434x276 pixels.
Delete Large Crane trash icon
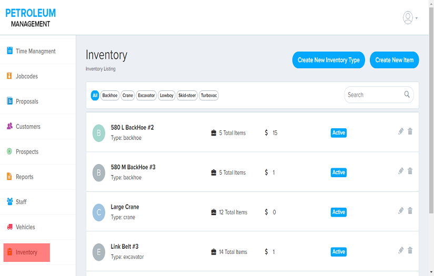410,211
